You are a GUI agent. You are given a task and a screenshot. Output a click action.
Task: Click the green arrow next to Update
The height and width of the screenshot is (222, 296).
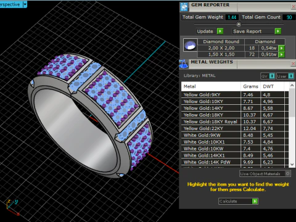pos(220,31)
